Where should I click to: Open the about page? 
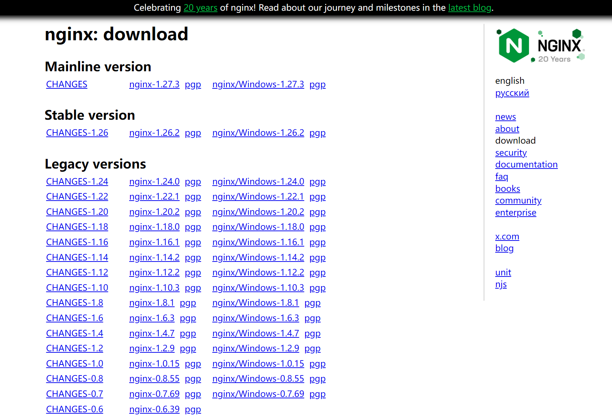click(x=507, y=129)
